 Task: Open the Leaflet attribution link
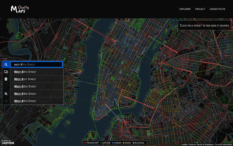pyautogui.click(x=184, y=144)
